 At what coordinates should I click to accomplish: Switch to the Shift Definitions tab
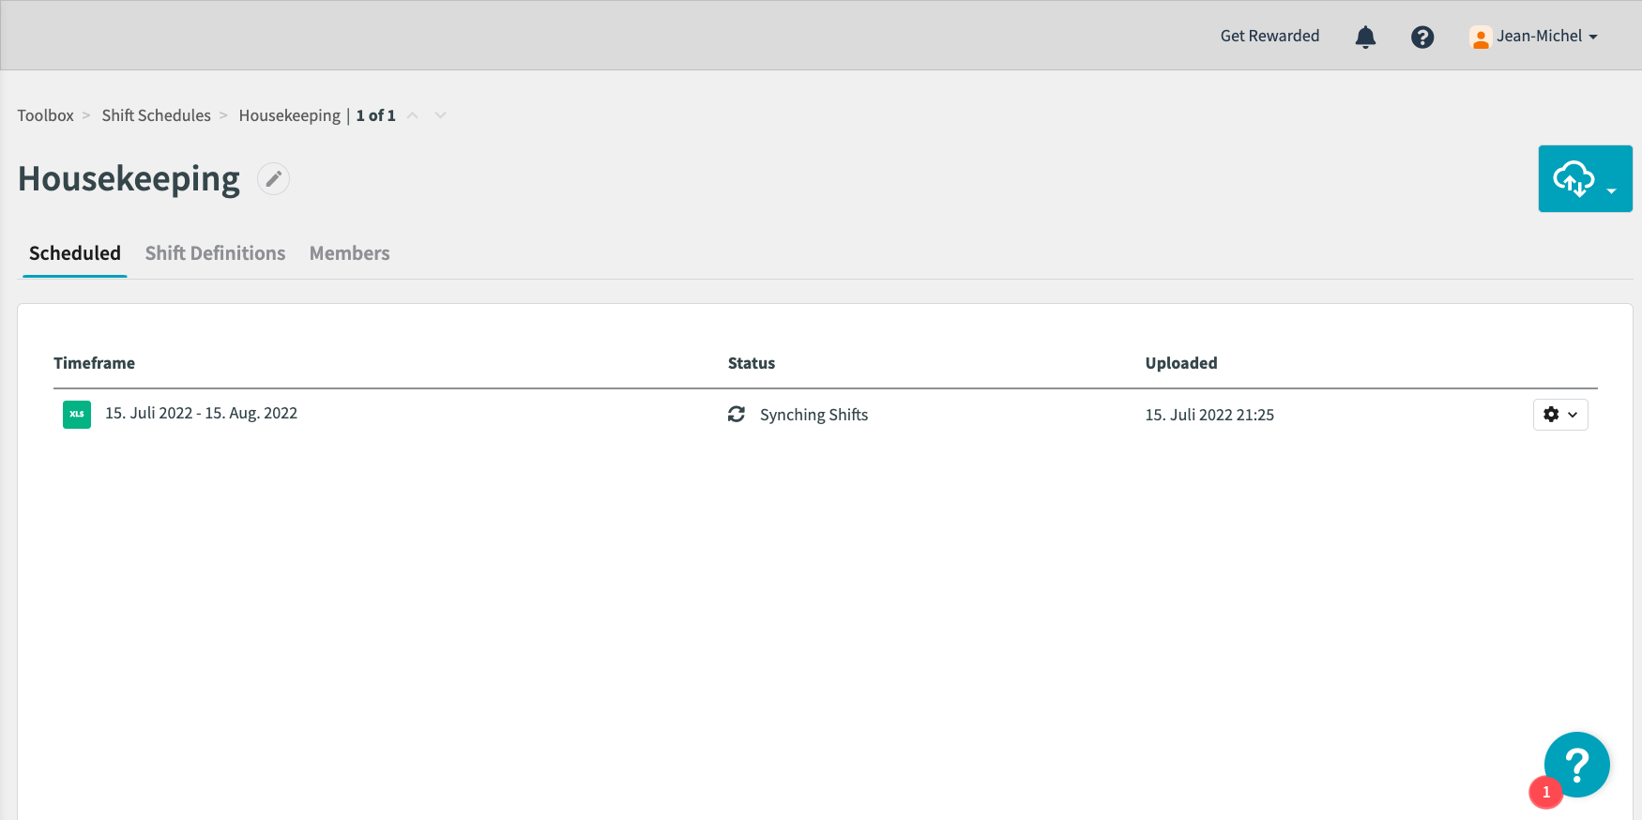pyautogui.click(x=215, y=253)
